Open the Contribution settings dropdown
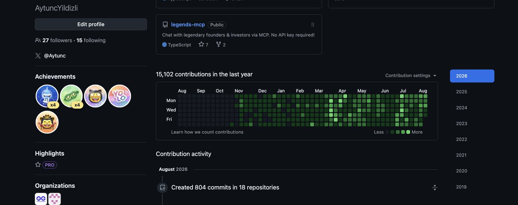Screen dimensions: 518x205 pos(411,75)
